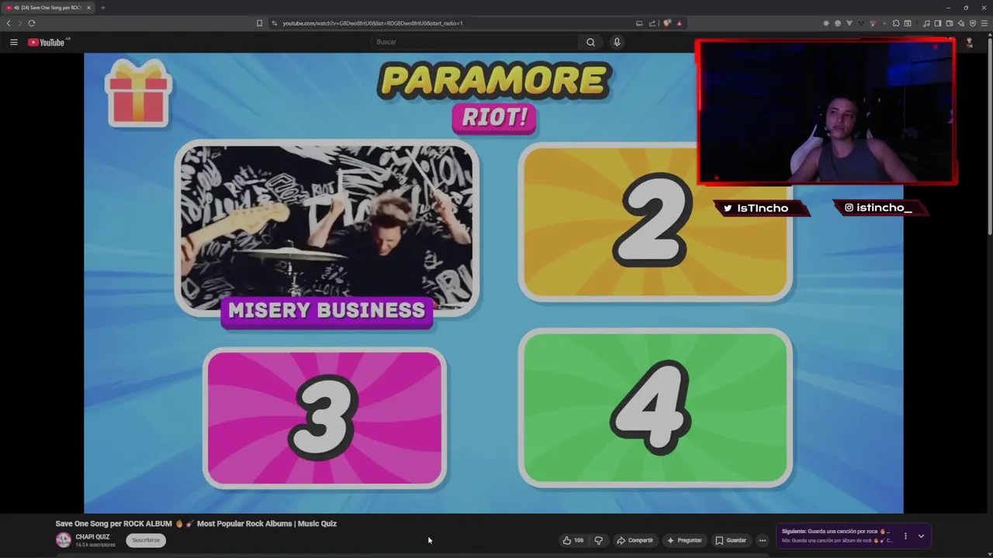Bookmark this page via bookmark icon
The image size is (993, 558).
(x=259, y=23)
